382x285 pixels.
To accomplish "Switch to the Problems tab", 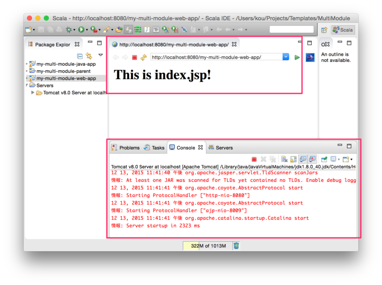I will click(126, 148).
